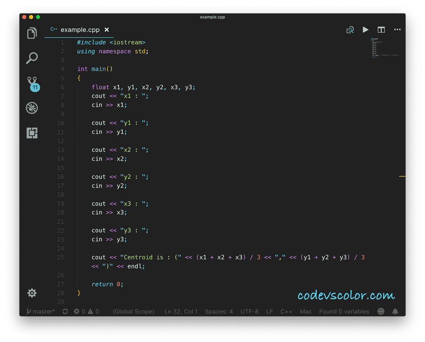Viewport: 425px width, 342px height.
Task: Open the More Actions menu
Action: click(x=397, y=30)
